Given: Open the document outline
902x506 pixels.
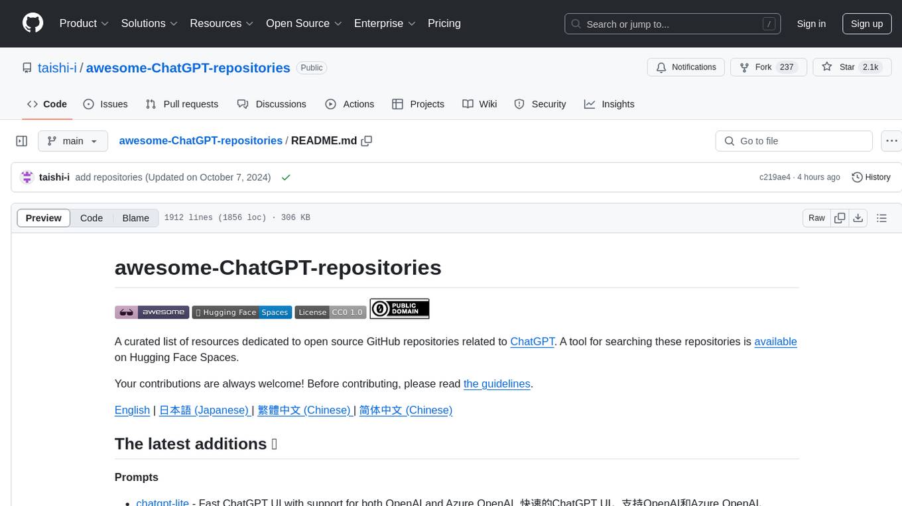Looking at the screenshot, I should (881, 218).
